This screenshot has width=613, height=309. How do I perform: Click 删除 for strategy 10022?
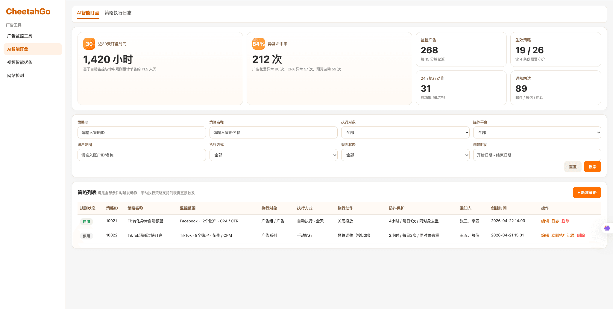(x=581, y=236)
